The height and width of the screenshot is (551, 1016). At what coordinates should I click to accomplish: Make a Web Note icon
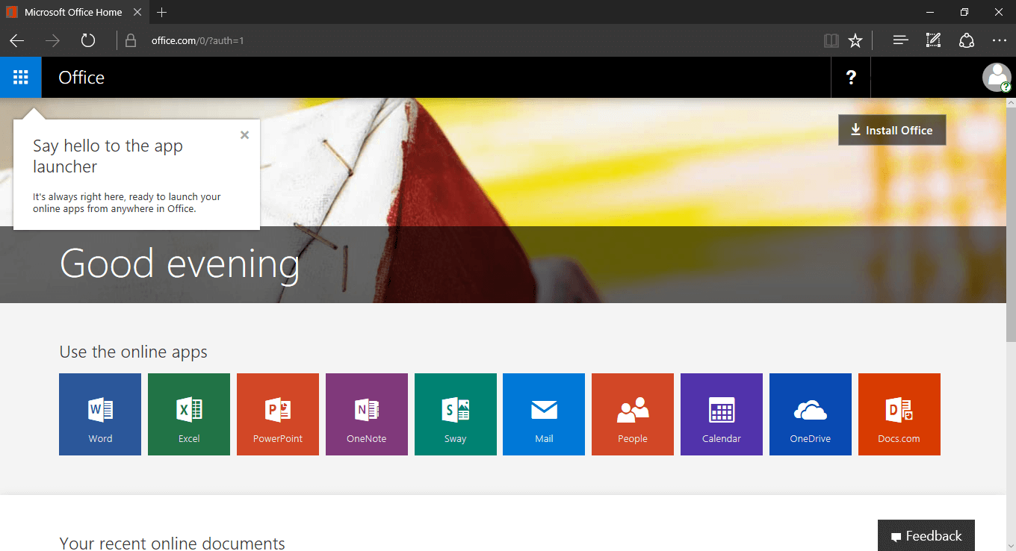pos(933,40)
